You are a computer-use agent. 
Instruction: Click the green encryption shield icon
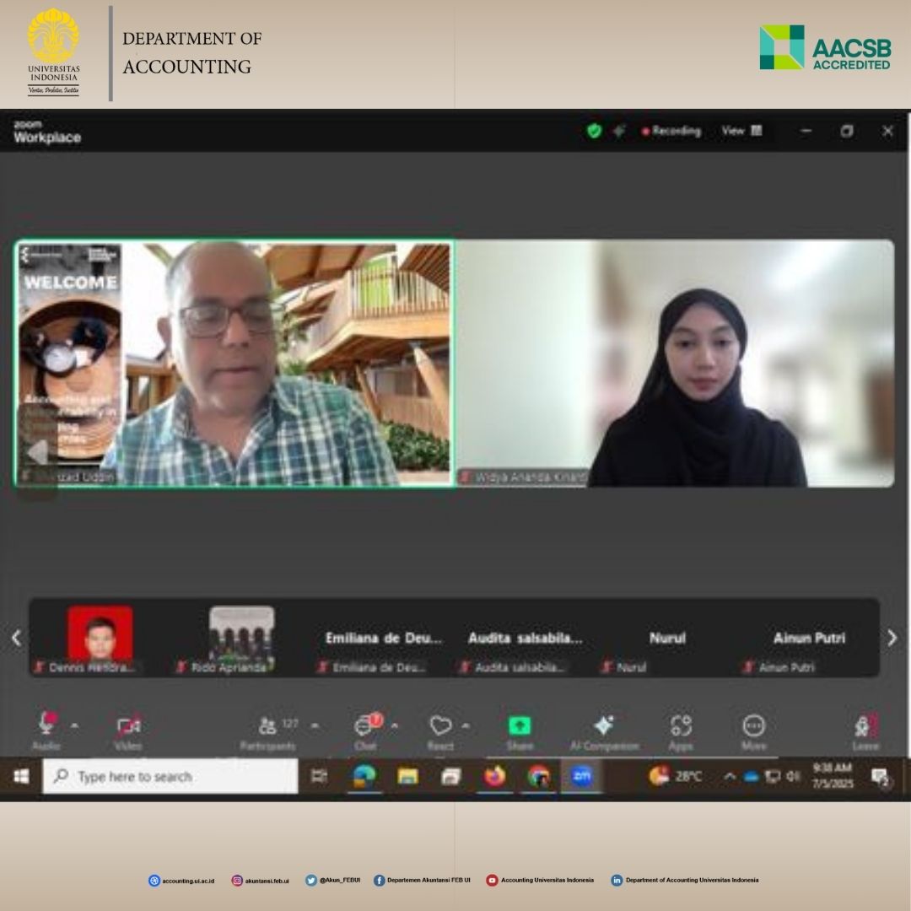[594, 131]
